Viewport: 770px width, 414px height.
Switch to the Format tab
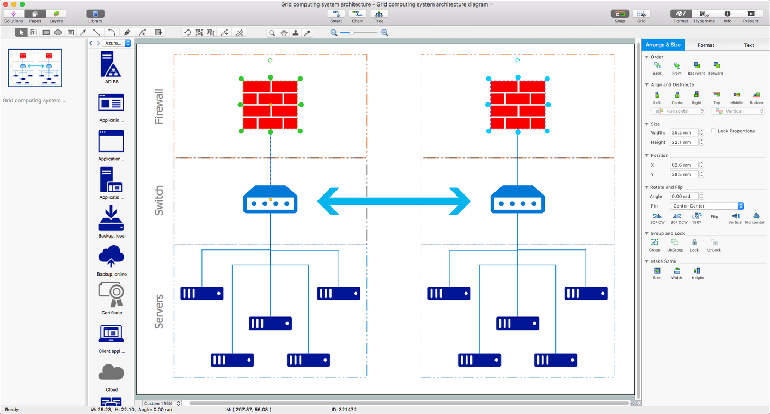[x=706, y=45]
